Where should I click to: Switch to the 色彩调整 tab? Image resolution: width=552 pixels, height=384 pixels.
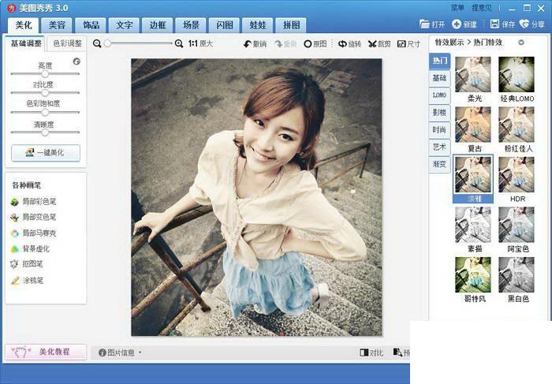(x=67, y=43)
